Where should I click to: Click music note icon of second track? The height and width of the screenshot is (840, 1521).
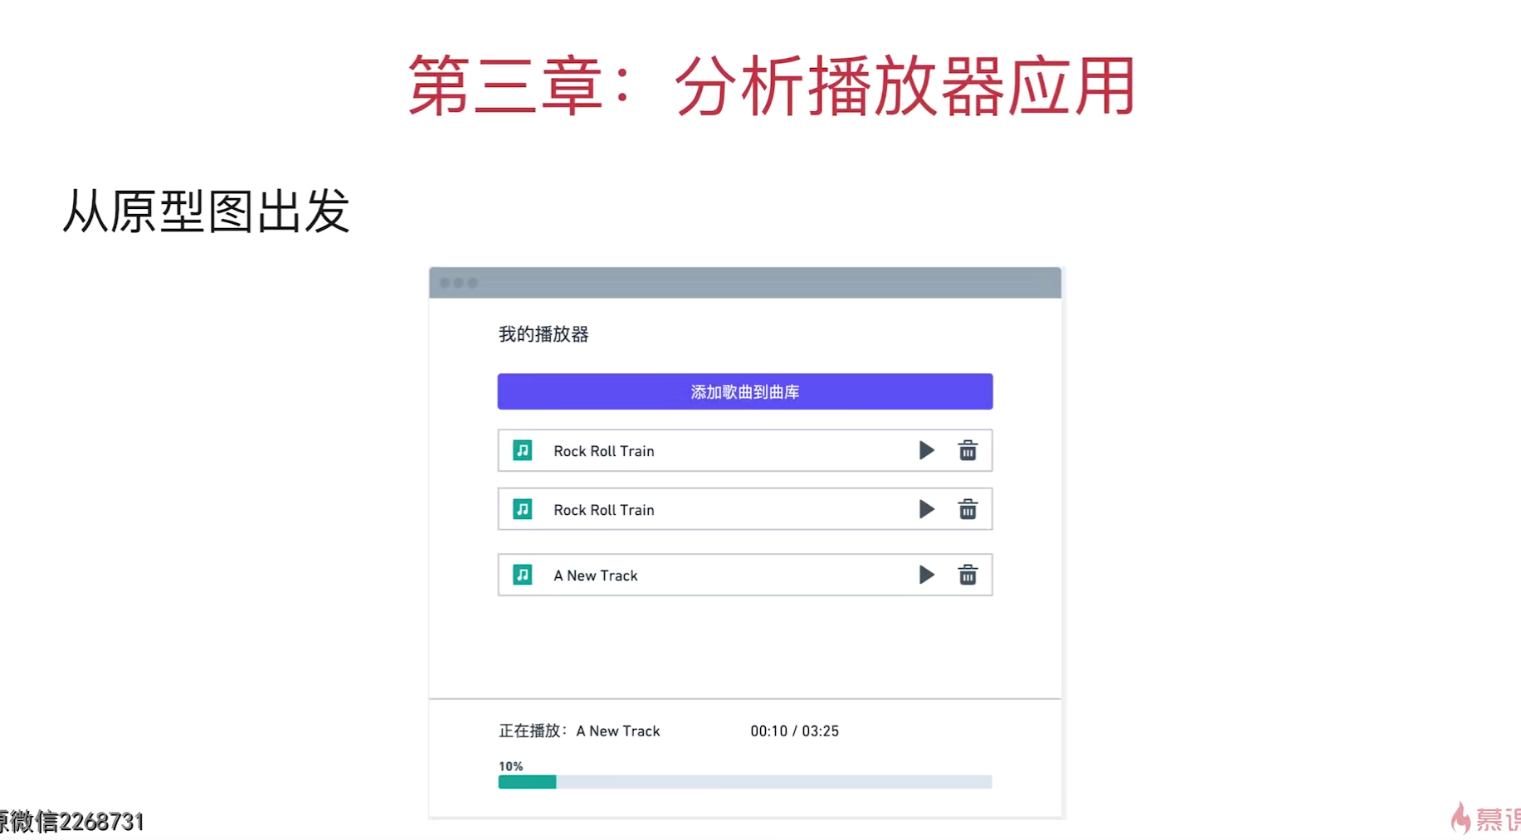point(522,509)
